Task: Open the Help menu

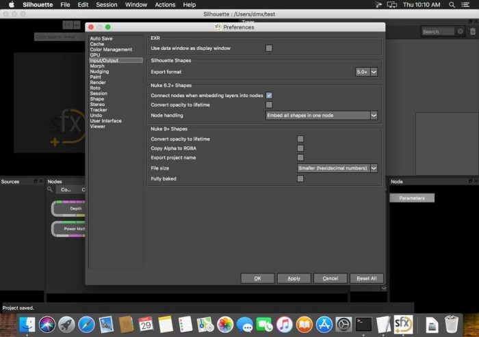Action: pos(190,5)
